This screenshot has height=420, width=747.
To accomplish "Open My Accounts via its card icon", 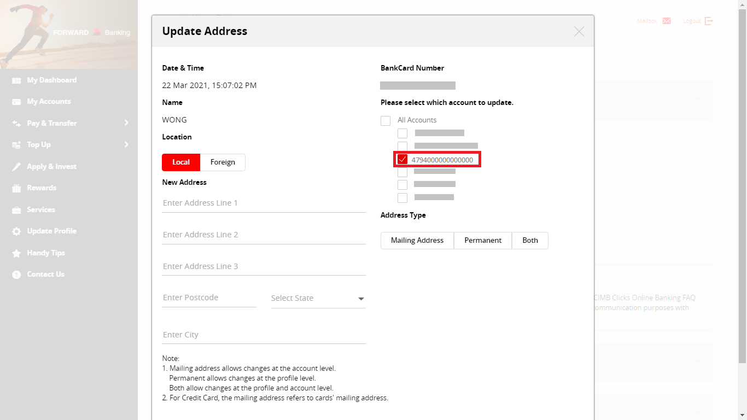I will point(16,102).
